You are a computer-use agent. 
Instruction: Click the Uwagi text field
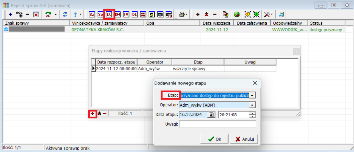coord(217,124)
